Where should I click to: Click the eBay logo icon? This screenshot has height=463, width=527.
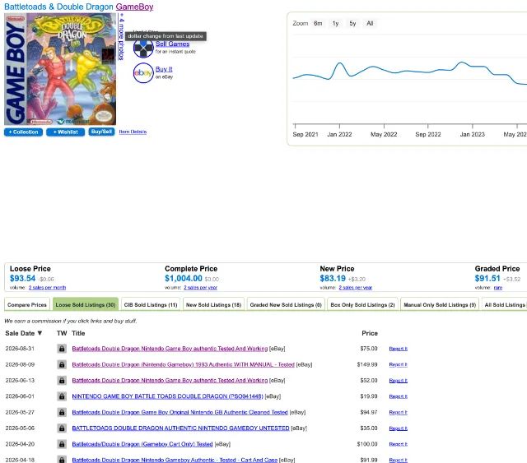coord(143,73)
